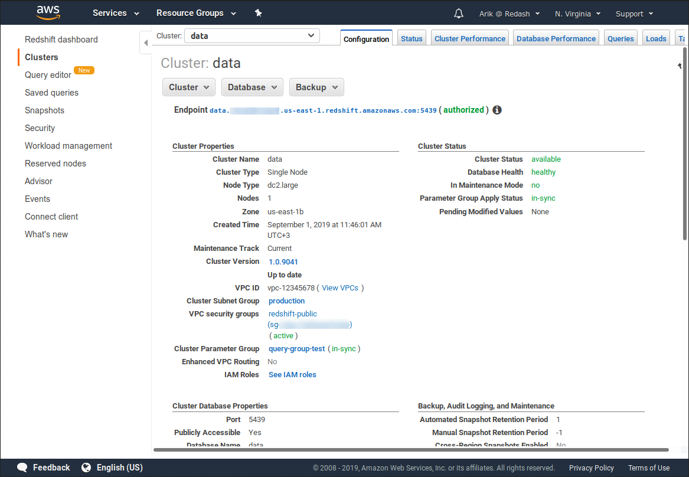Screen dimensions: 689x477
Task: Open the query-group-test parameter group link
Action: (x=296, y=348)
